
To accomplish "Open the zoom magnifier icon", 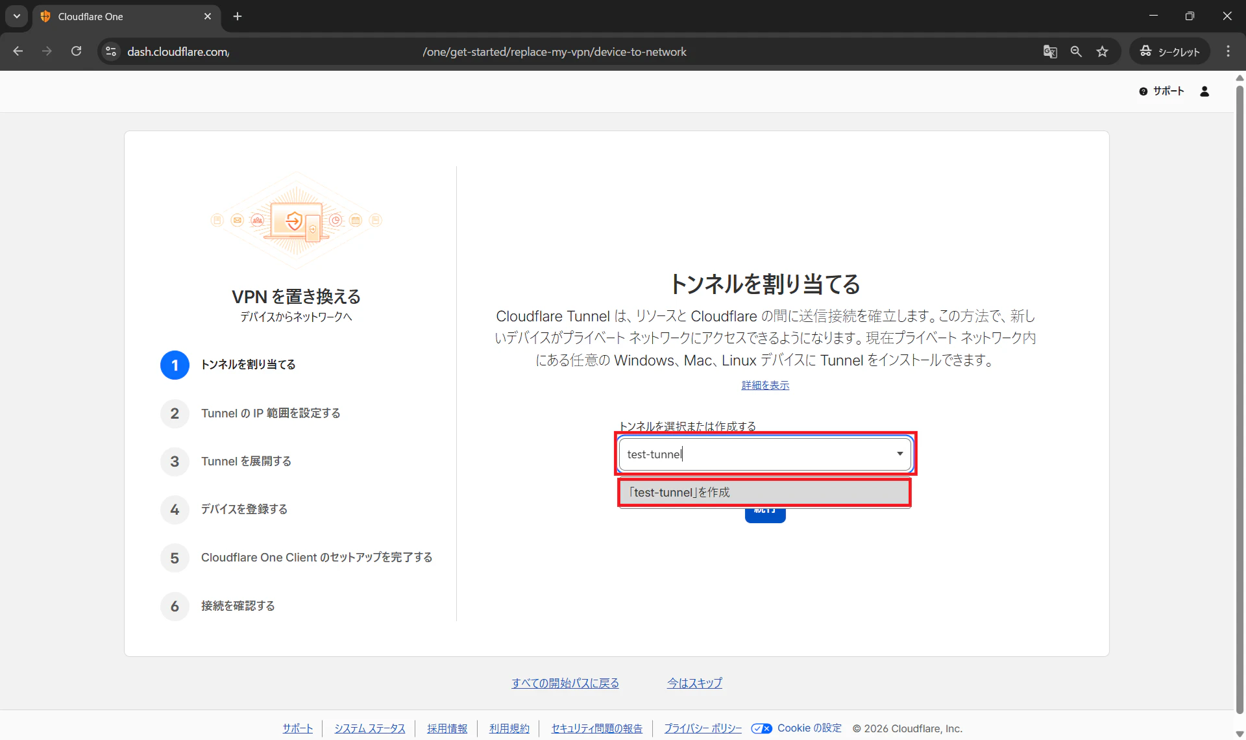I will [x=1076, y=51].
